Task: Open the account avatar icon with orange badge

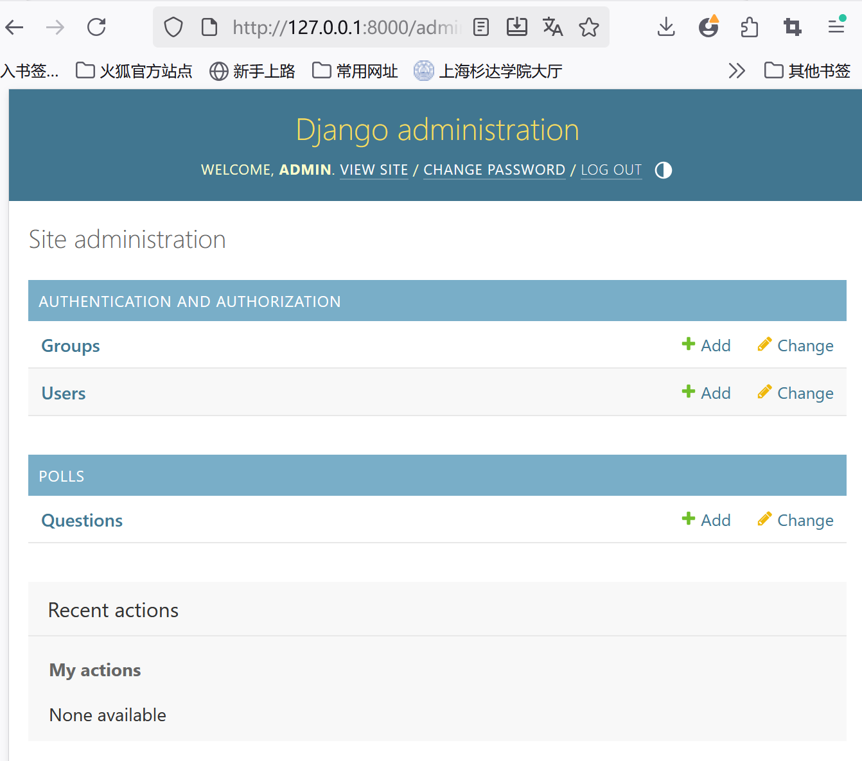Action: pyautogui.click(x=708, y=27)
